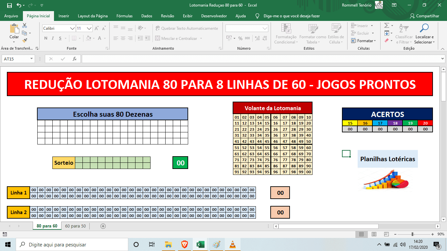Image resolution: width=447 pixels, height=251 pixels.
Task: Click the Format Painter brush icon
Action: point(25,41)
